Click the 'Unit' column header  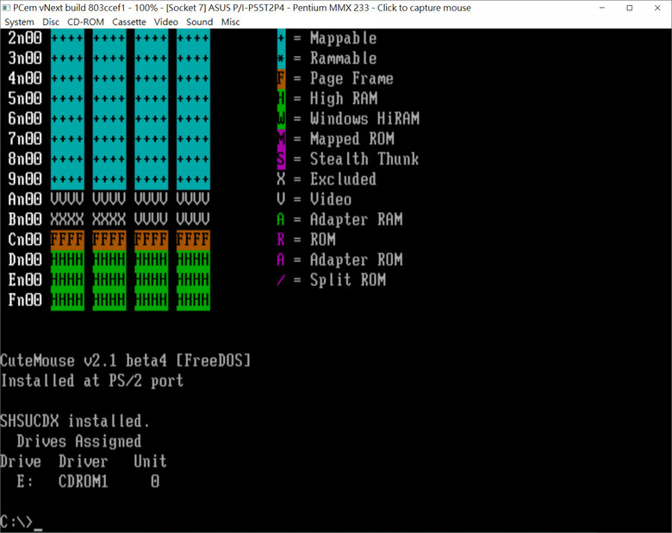pos(150,461)
